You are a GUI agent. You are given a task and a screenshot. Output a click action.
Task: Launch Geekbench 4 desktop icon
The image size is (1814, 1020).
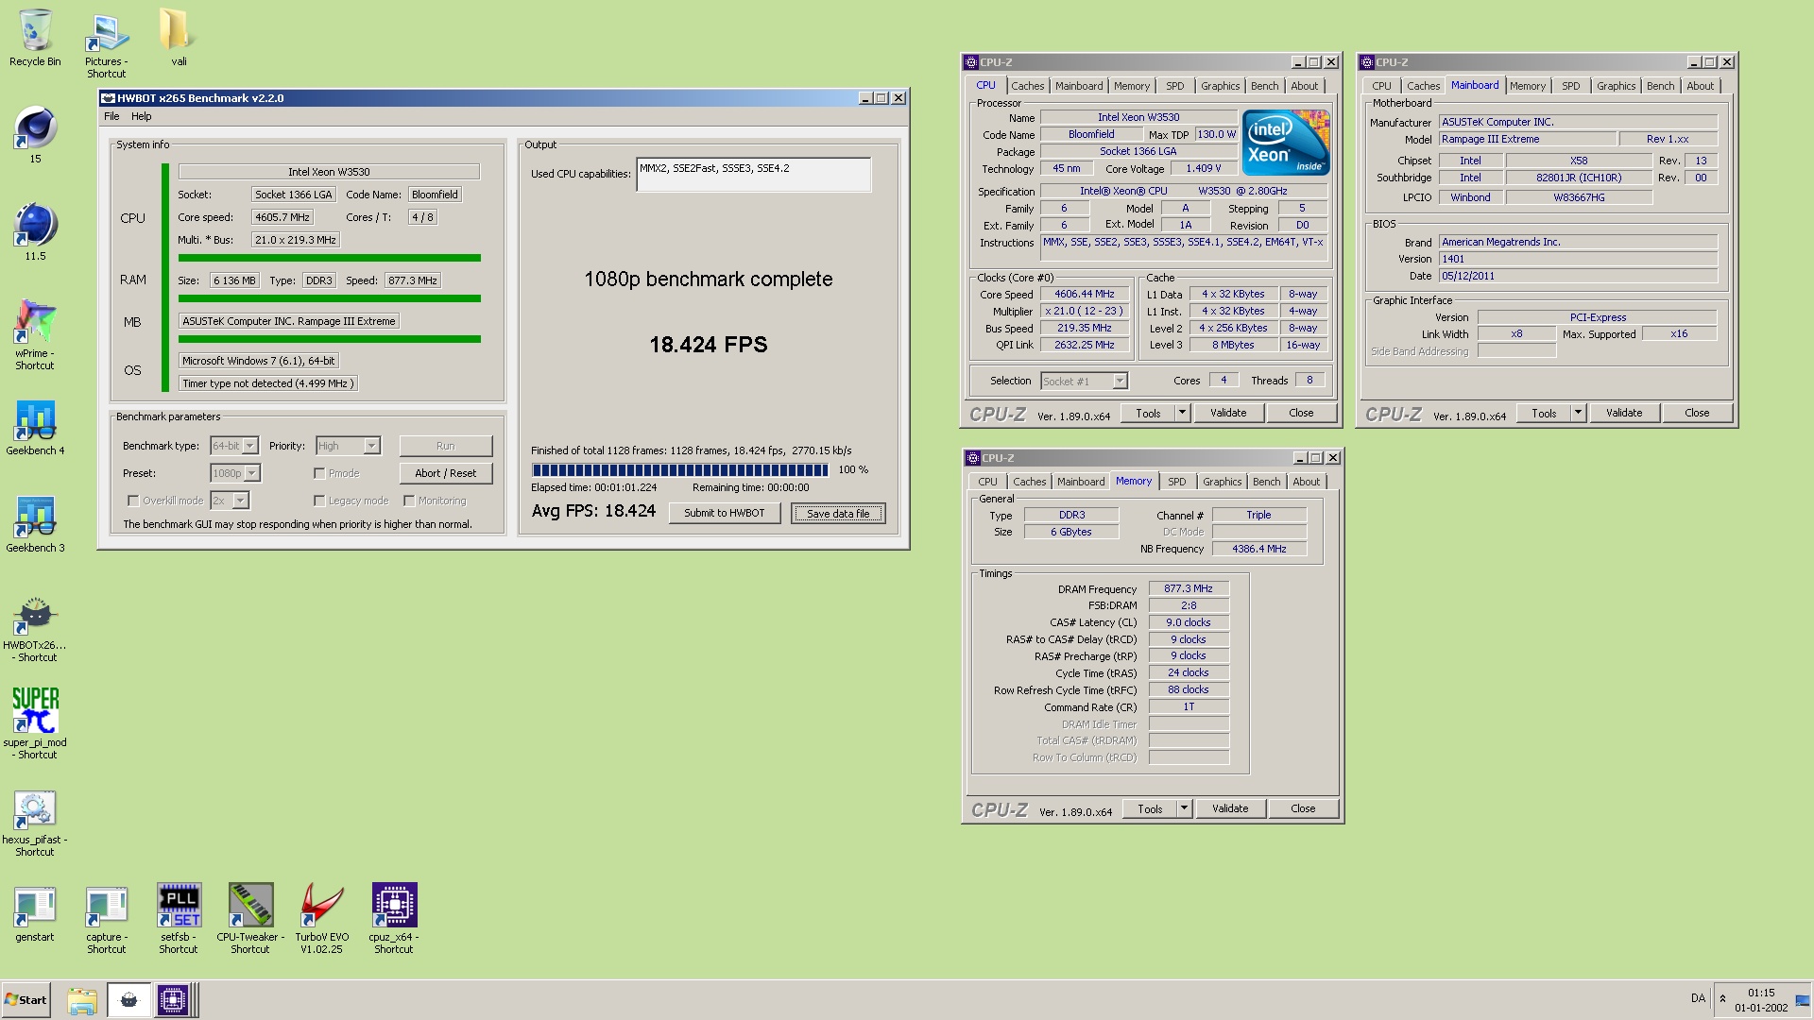35,427
